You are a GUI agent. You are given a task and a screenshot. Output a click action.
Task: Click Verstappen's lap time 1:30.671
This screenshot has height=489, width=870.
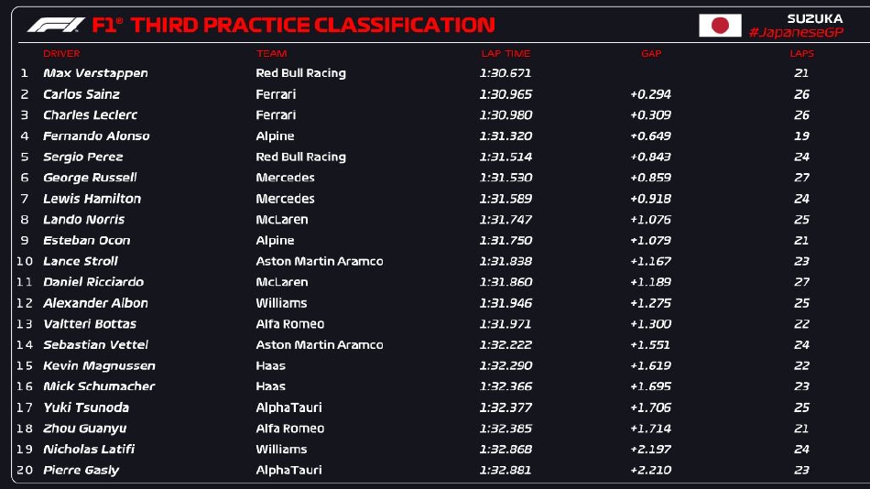[506, 73]
